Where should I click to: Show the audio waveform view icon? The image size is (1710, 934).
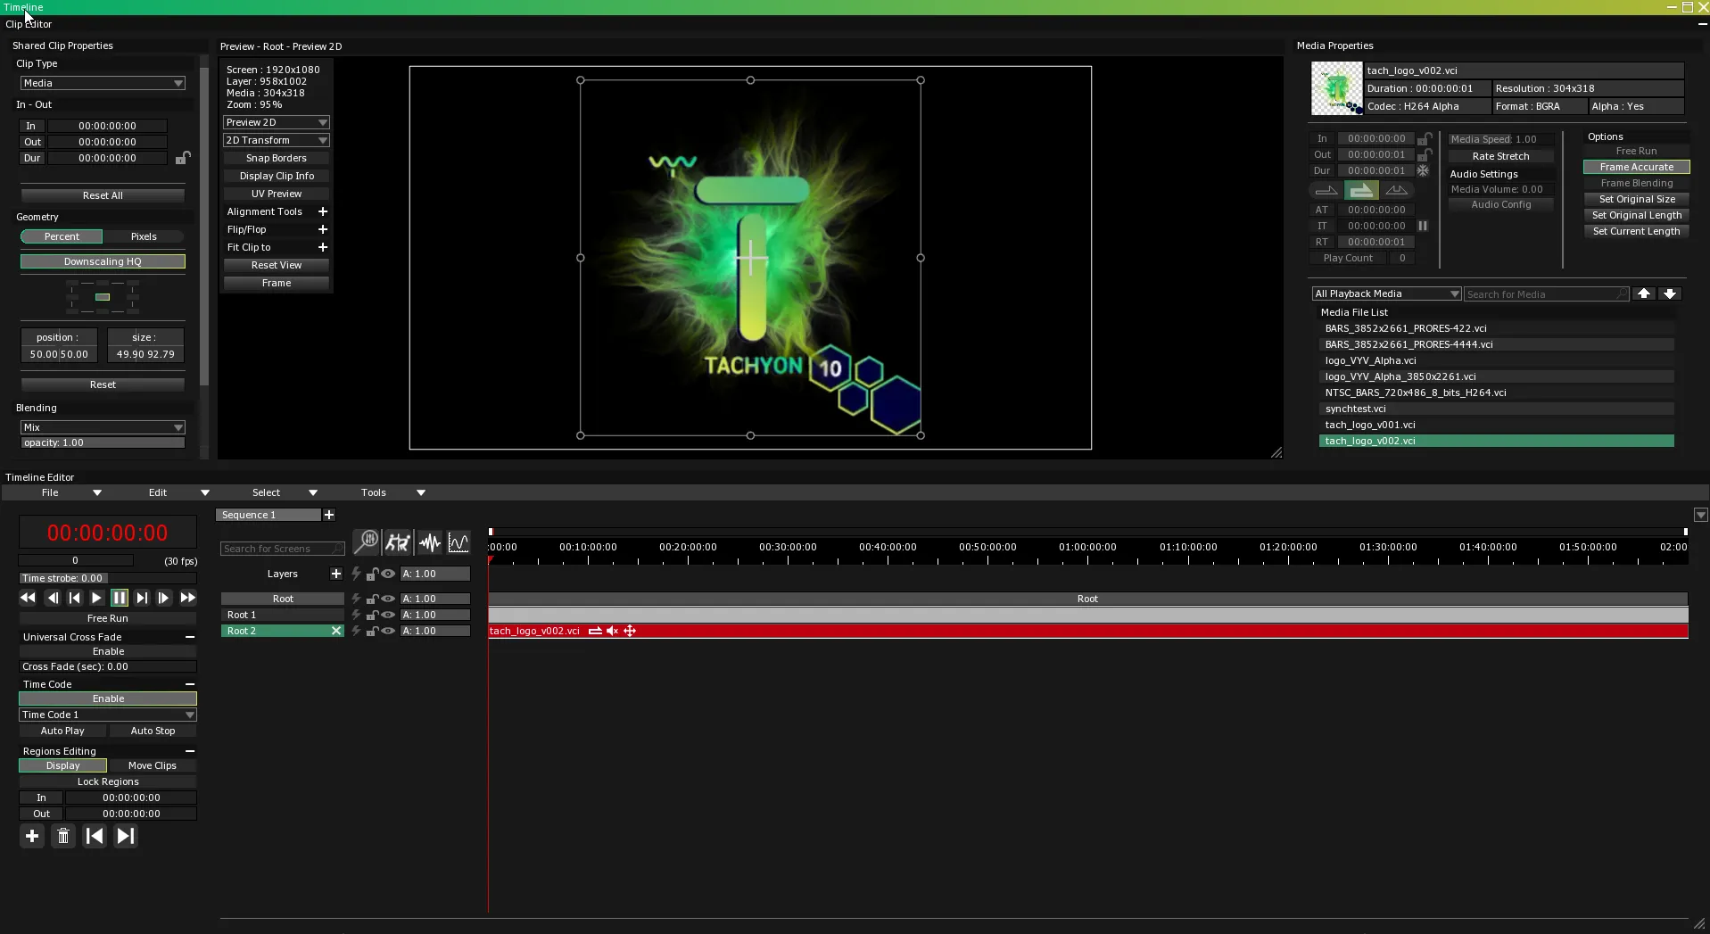coord(430,541)
